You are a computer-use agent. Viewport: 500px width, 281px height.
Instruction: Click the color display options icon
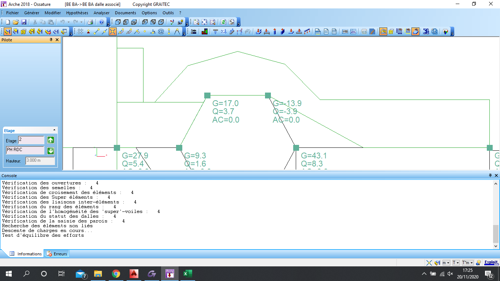pos(445,31)
